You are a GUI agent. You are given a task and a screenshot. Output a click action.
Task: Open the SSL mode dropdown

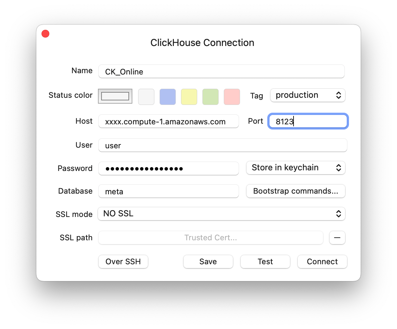pos(222,214)
